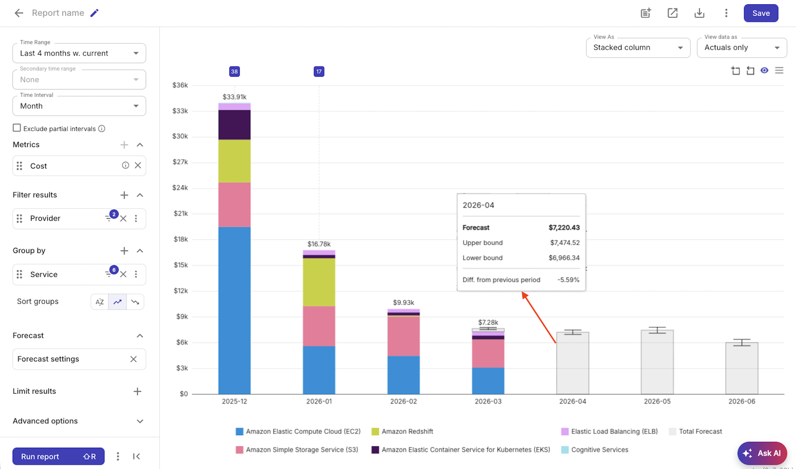Open the Ask AI assistant
Screen dimensions: 796x469
(x=762, y=453)
